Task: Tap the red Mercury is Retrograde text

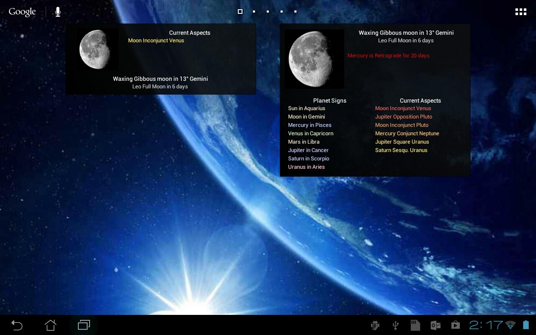Action: pos(388,56)
